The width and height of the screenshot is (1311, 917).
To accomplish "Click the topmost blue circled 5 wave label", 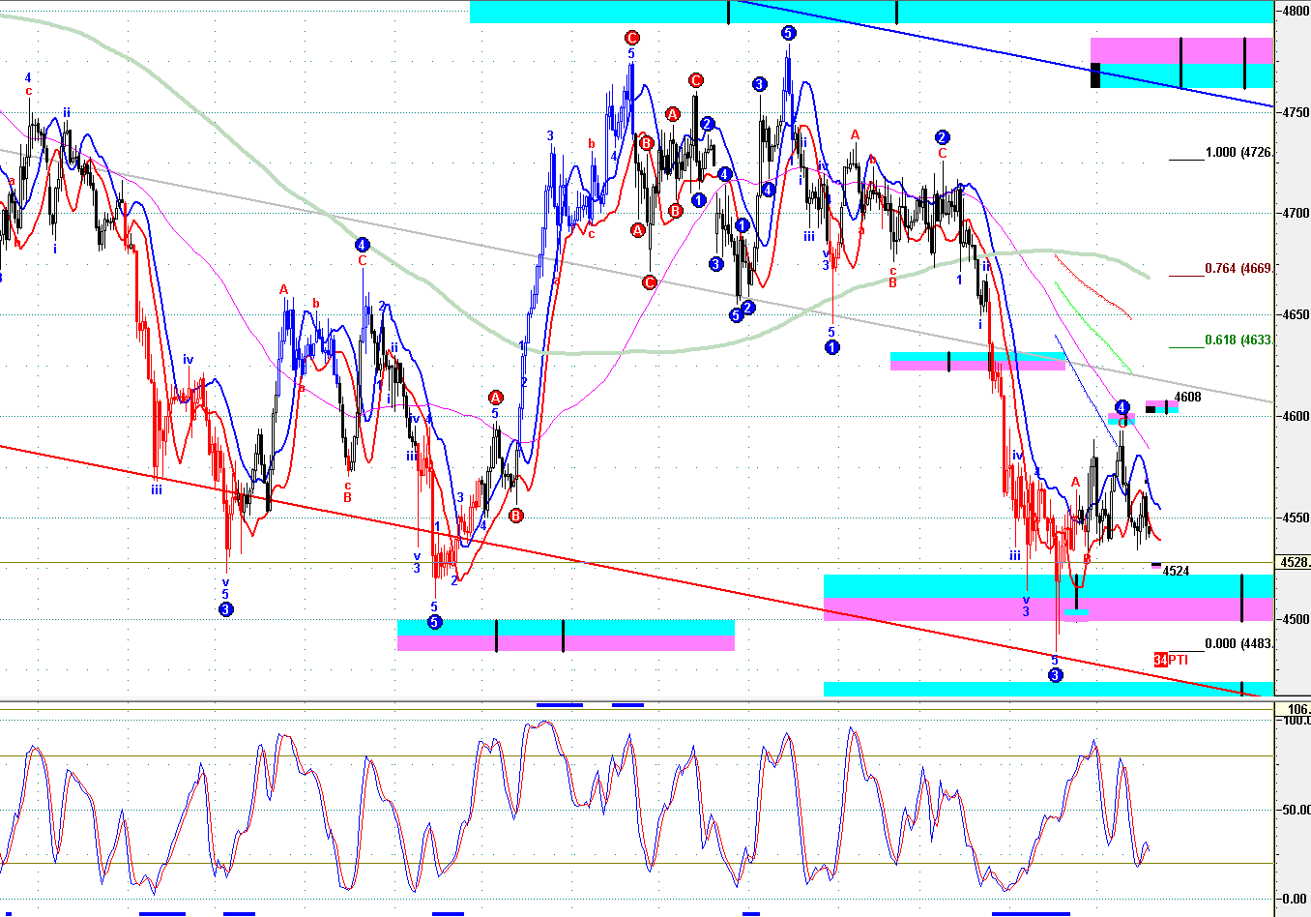I will (788, 33).
